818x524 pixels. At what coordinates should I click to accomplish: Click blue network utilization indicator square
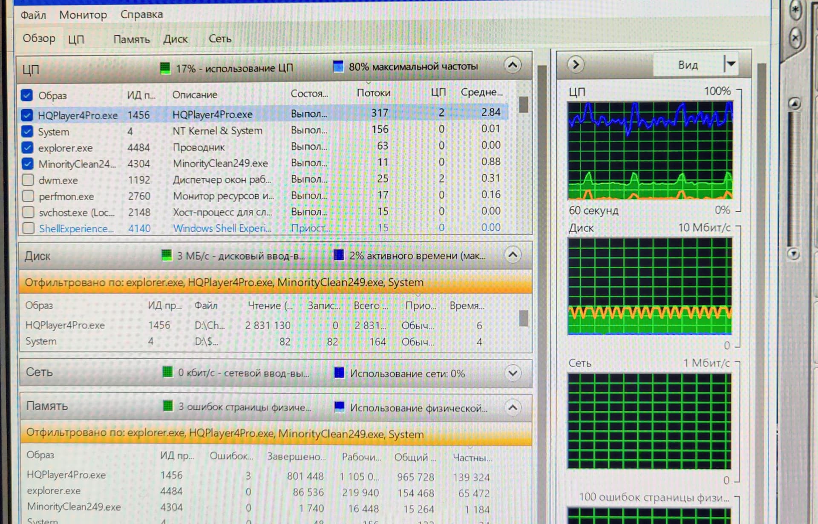(339, 373)
